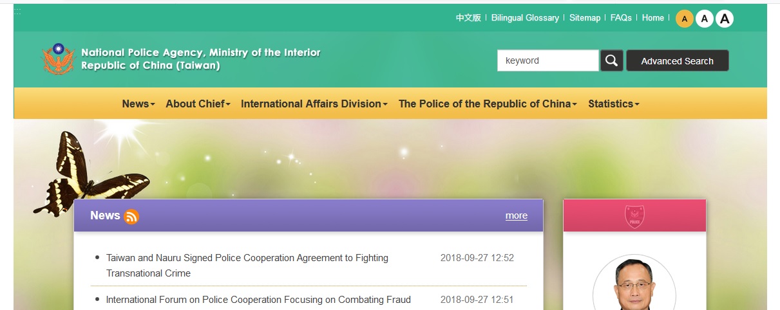
Task: Open the Statistics dropdown menu
Action: coord(613,104)
